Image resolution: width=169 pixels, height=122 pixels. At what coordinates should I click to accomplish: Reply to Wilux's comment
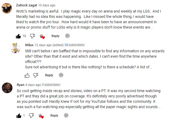[x=49, y=75]
